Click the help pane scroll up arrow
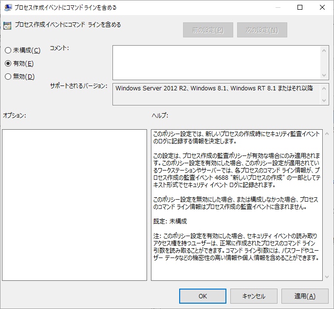The width and height of the screenshot is (334, 309). click(x=327, y=134)
